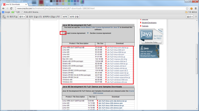The width and height of the screenshot is (199, 111).
Task: Open the other bookmarks folder
Action: click(x=191, y=12)
